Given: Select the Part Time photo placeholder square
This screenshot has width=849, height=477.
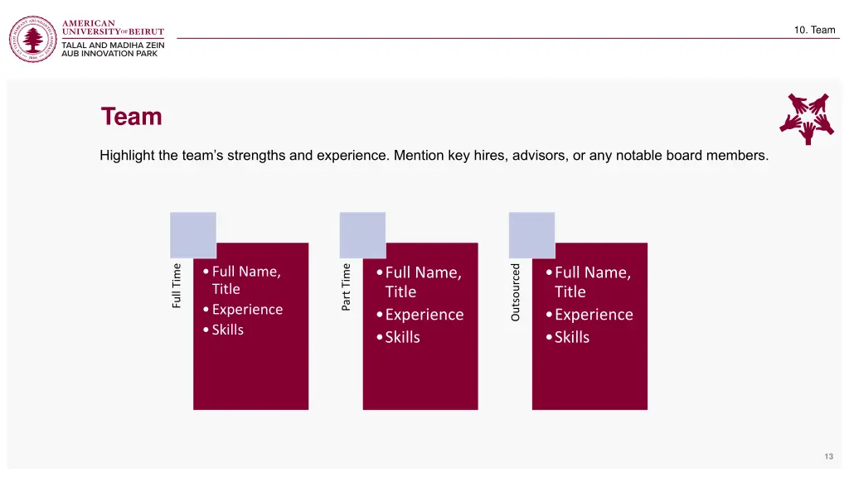Looking at the screenshot, I should click(x=363, y=235).
